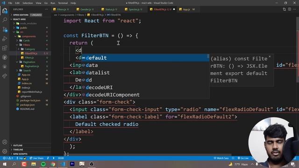Open OBS Studio from taskbar

pos(92,164)
